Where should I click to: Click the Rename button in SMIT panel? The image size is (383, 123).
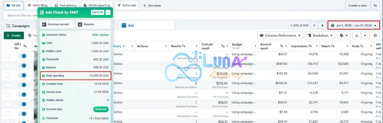tap(93, 24)
